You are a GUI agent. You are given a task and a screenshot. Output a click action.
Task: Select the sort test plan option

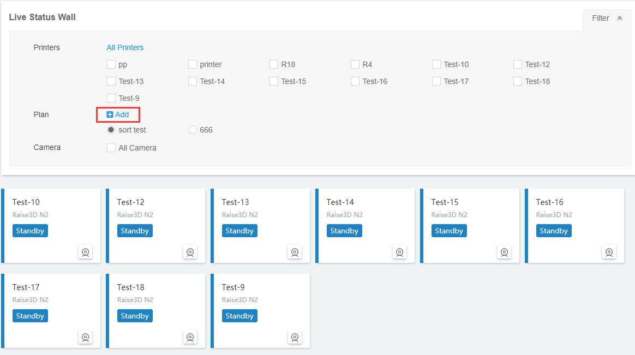point(111,130)
